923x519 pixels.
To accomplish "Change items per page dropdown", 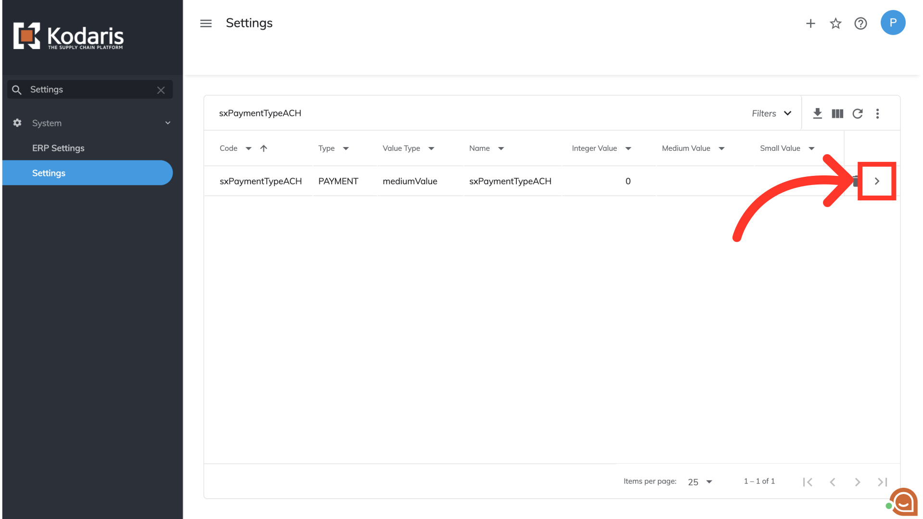I will point(700,482).
